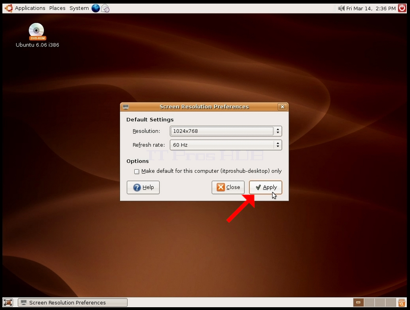Open the Resolution dropdown showing 1024x768
Screen dimensions: 410x310
[x=226, y=131]
